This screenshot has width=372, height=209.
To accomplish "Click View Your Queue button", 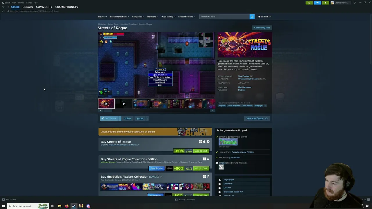I will (257, 118).
